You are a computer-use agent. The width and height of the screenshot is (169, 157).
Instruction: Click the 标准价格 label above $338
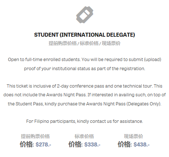[x=84, y=136]
